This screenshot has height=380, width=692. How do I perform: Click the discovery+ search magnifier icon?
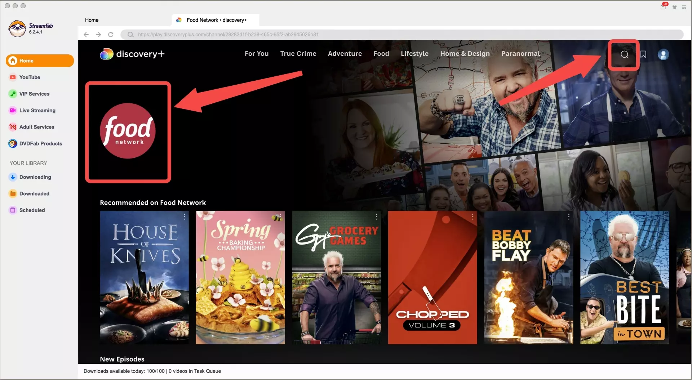point(624,54)
